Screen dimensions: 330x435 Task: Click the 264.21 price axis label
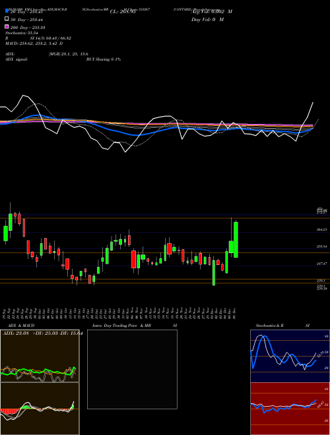point(322,229)
